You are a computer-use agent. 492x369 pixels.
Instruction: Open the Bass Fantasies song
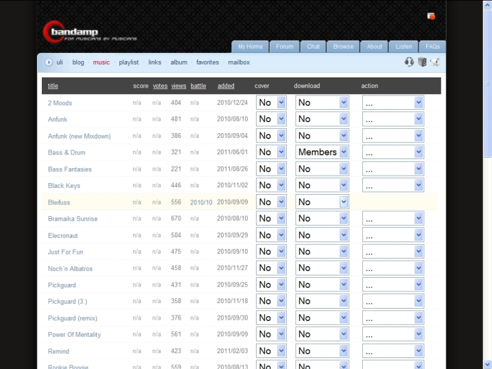tap(70, 169)
